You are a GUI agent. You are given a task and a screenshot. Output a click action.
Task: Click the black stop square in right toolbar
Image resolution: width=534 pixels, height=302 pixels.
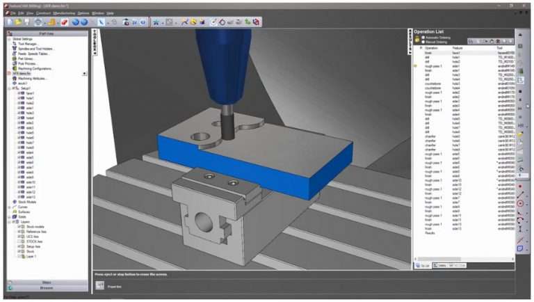520,91
